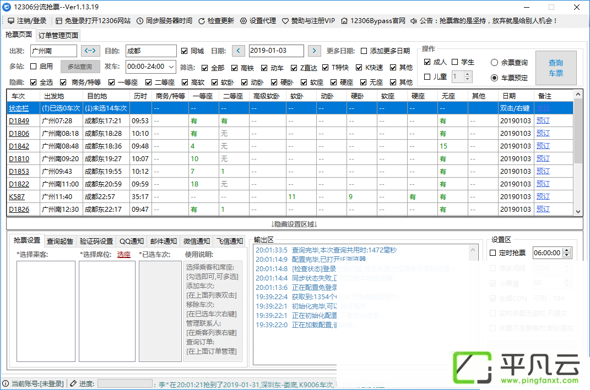
Task: Check 添加更多日期
Action: pyautogui.click(x=364, y=51)
